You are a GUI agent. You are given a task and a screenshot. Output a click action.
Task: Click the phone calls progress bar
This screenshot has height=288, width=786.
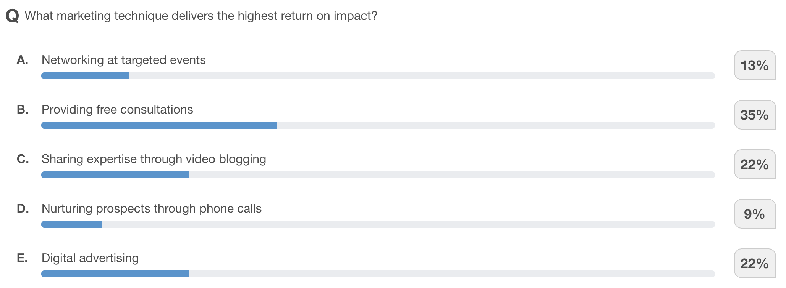378,224
